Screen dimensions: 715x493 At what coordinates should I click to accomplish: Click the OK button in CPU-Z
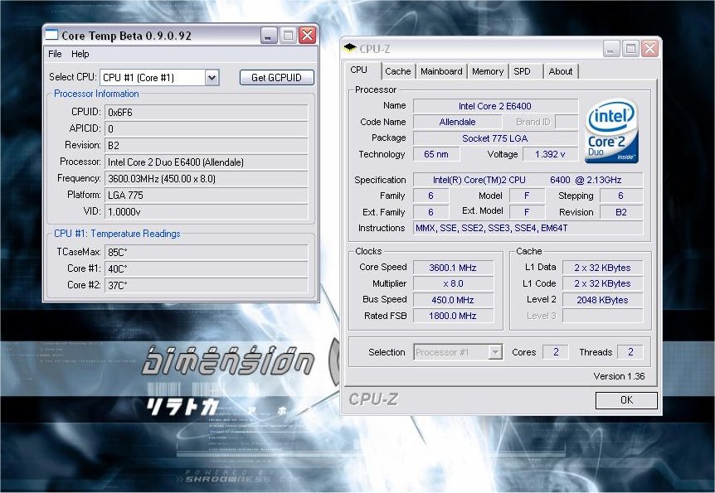click(x=626, y=400)
